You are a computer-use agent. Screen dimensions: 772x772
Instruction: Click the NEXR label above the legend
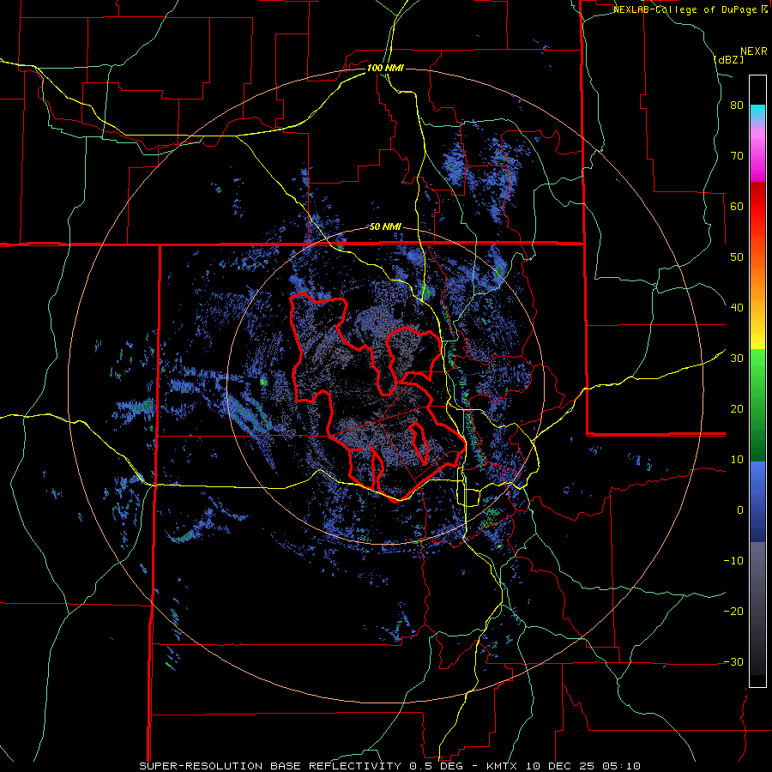[x=753, y=51]
